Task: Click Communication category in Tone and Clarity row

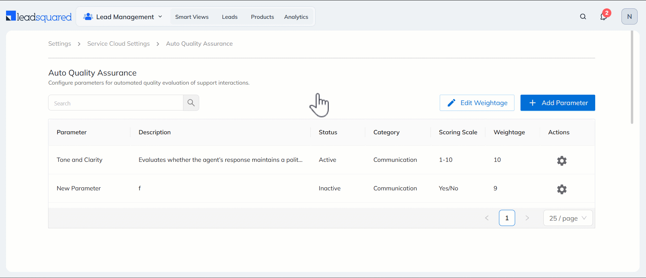Action: point(395,160)
